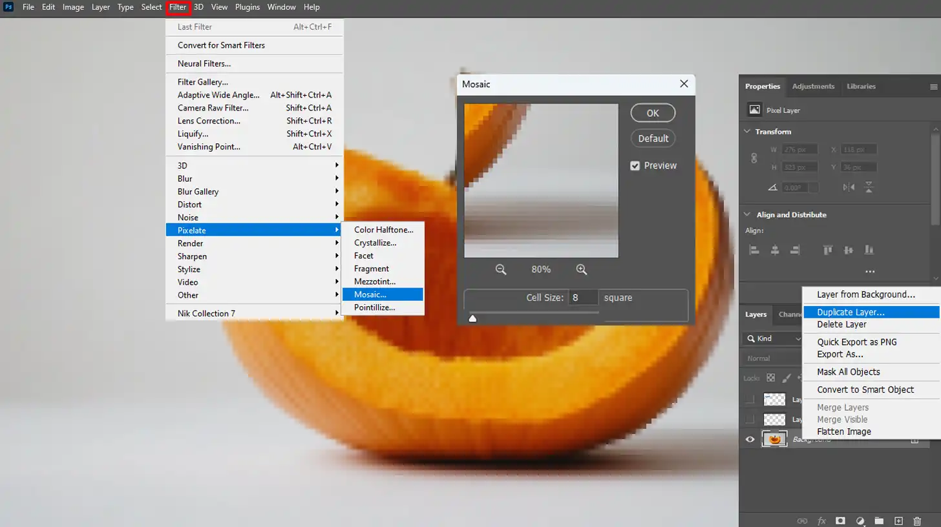
Task: Open the Kind filter dropdown
Action: (772, 338)
